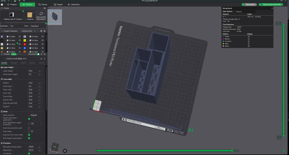Open Color Scheme Filament dropdown
Image resolution: width=289 pixels, height=155 pixels.
[244, 12]
